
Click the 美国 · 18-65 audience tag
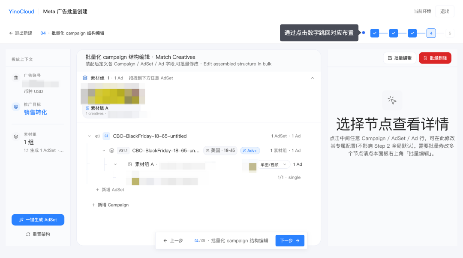(220, 150)
